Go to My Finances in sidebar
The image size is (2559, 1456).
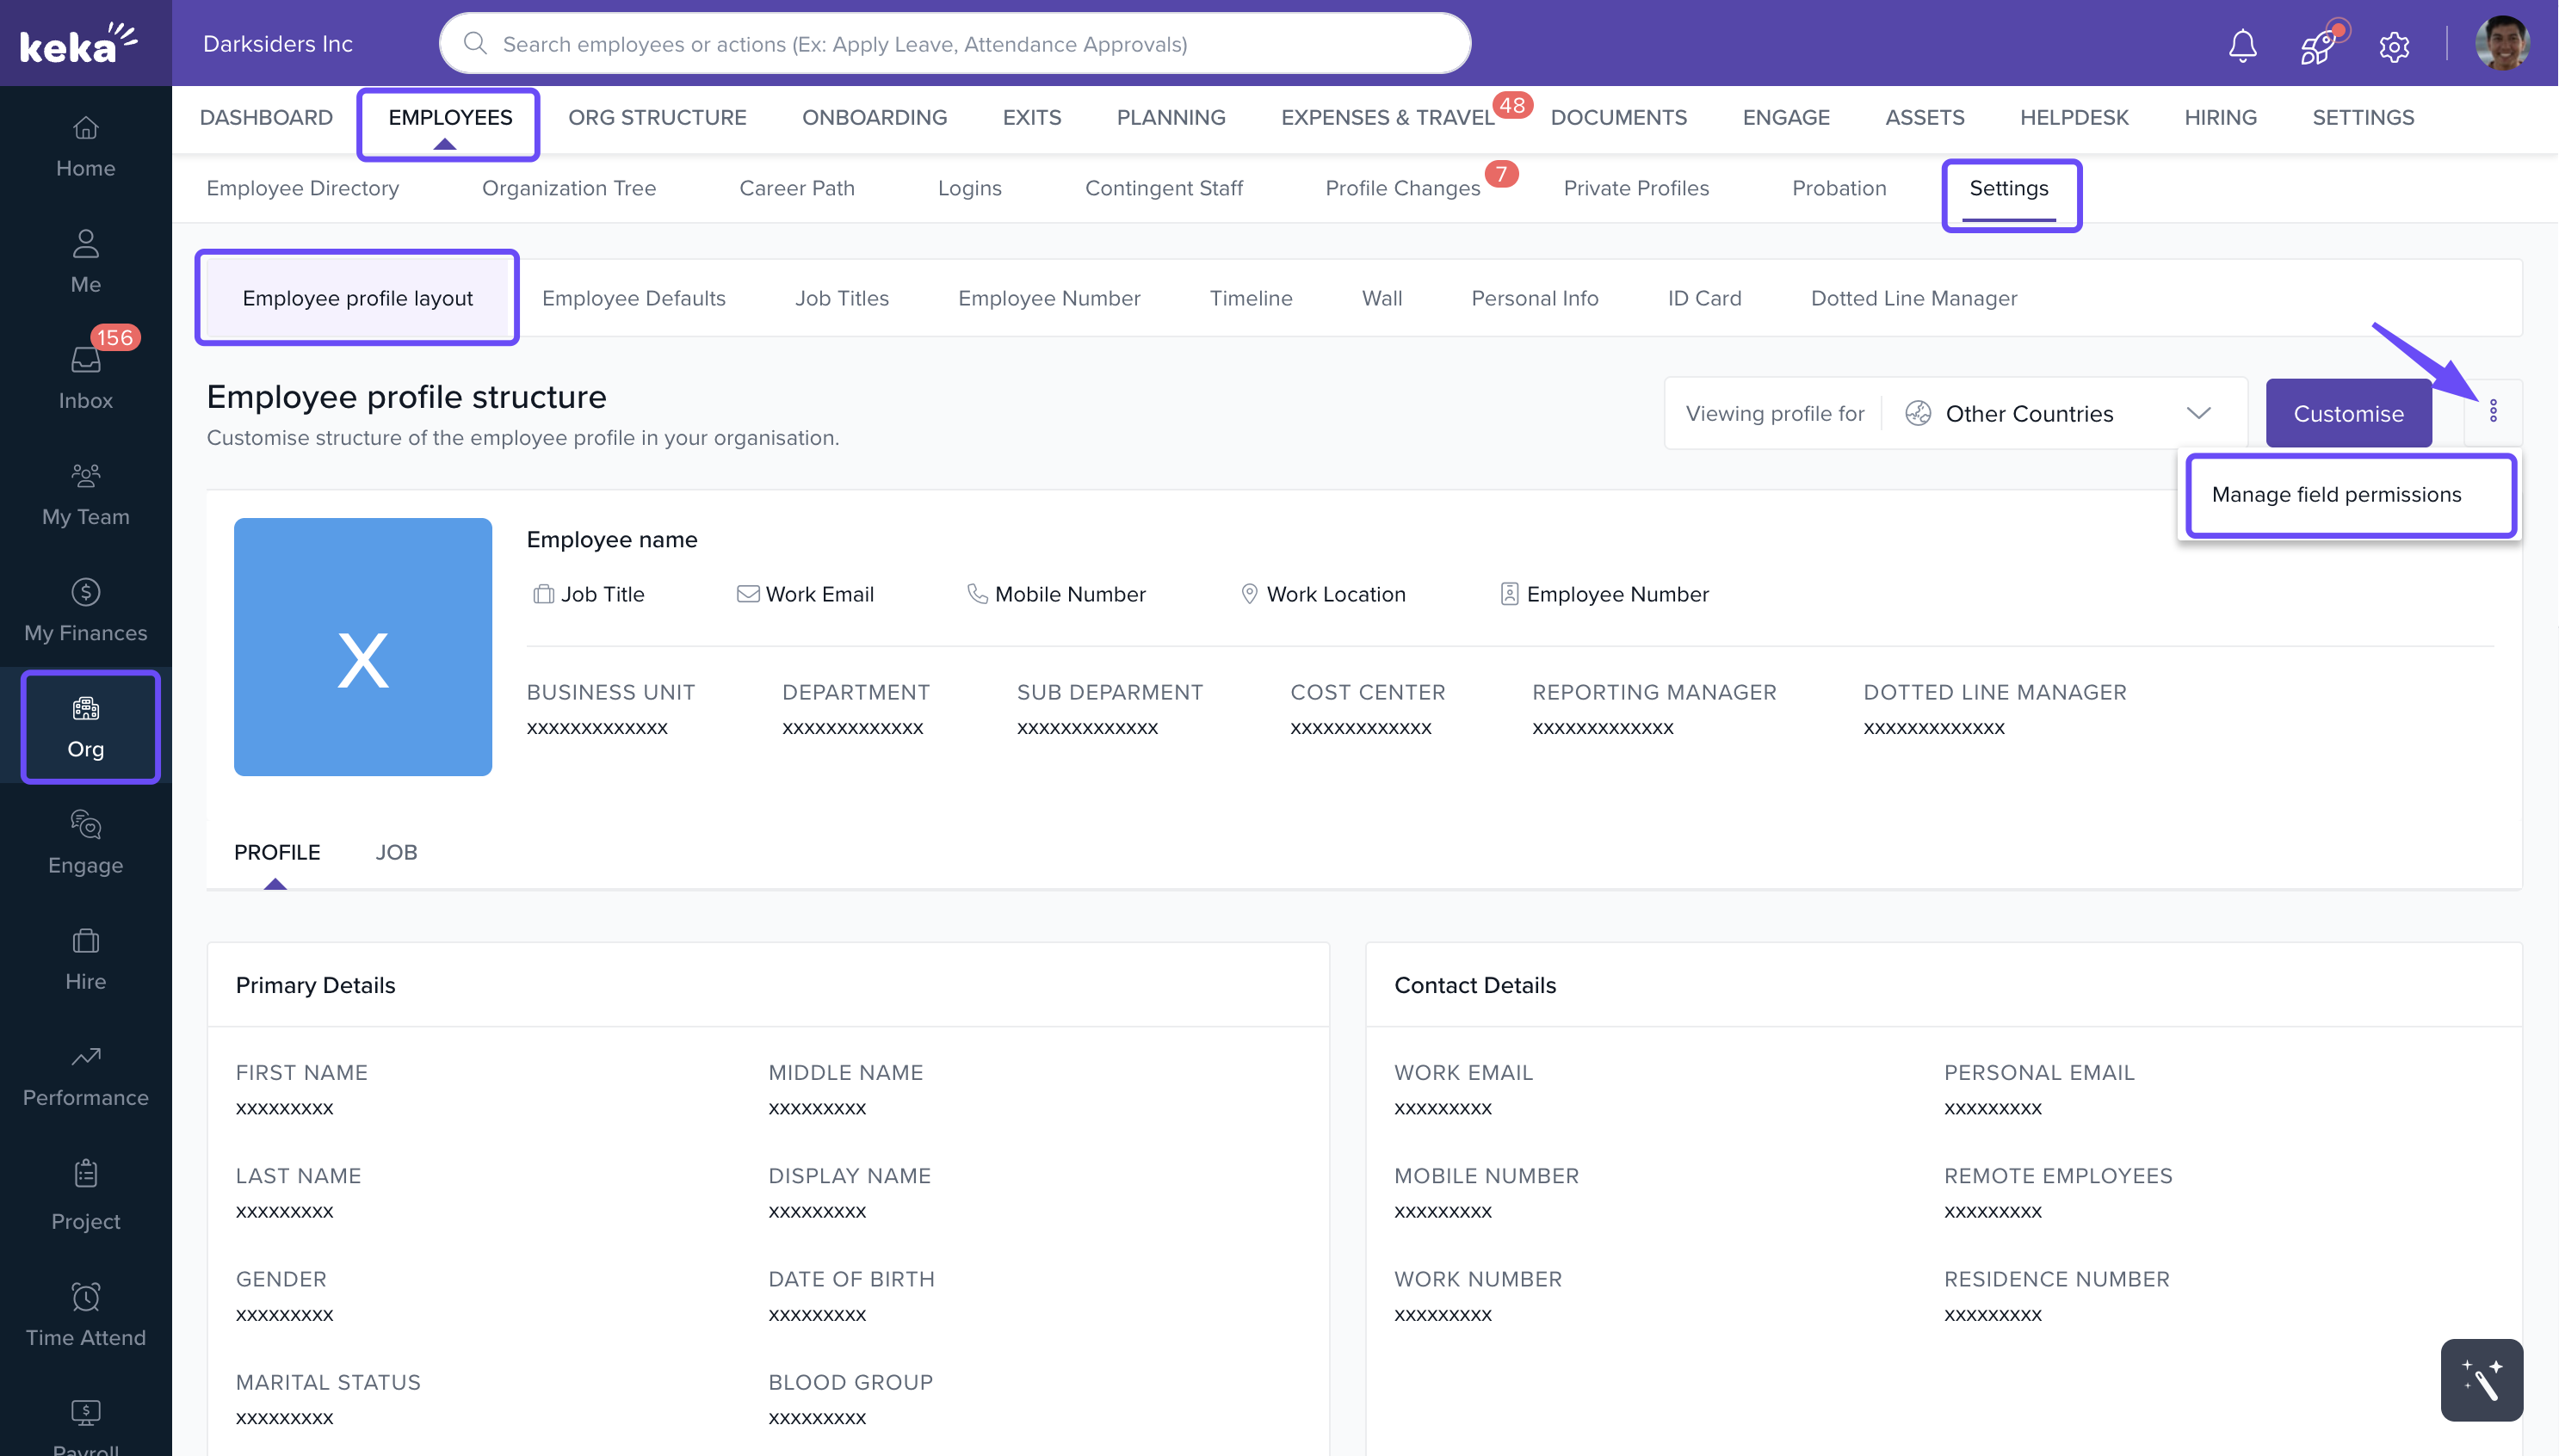click(86, 609)
